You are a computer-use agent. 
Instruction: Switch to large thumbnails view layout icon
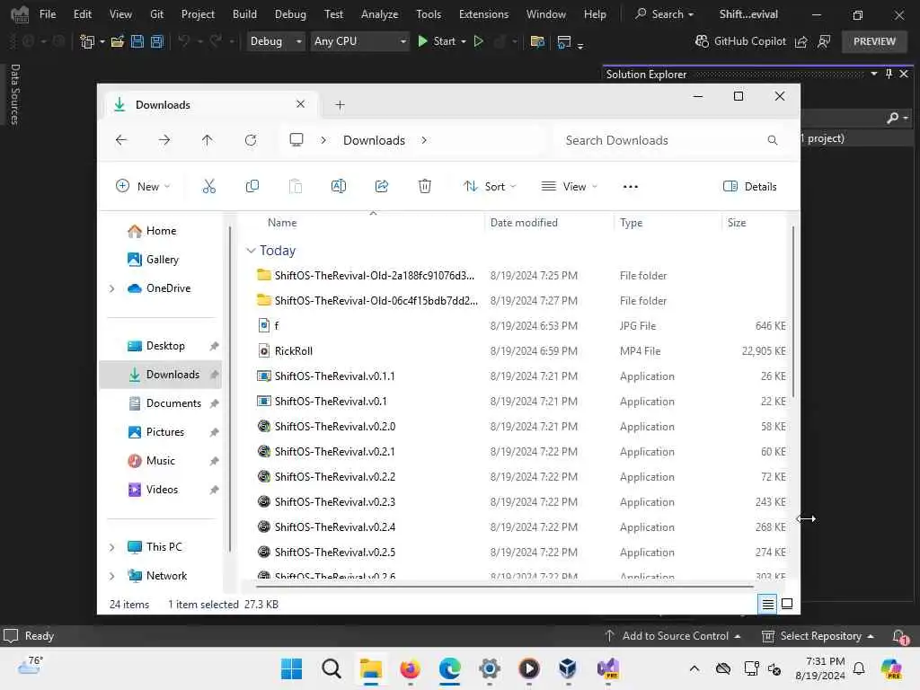pyautogui.click(x=787, y=604)
